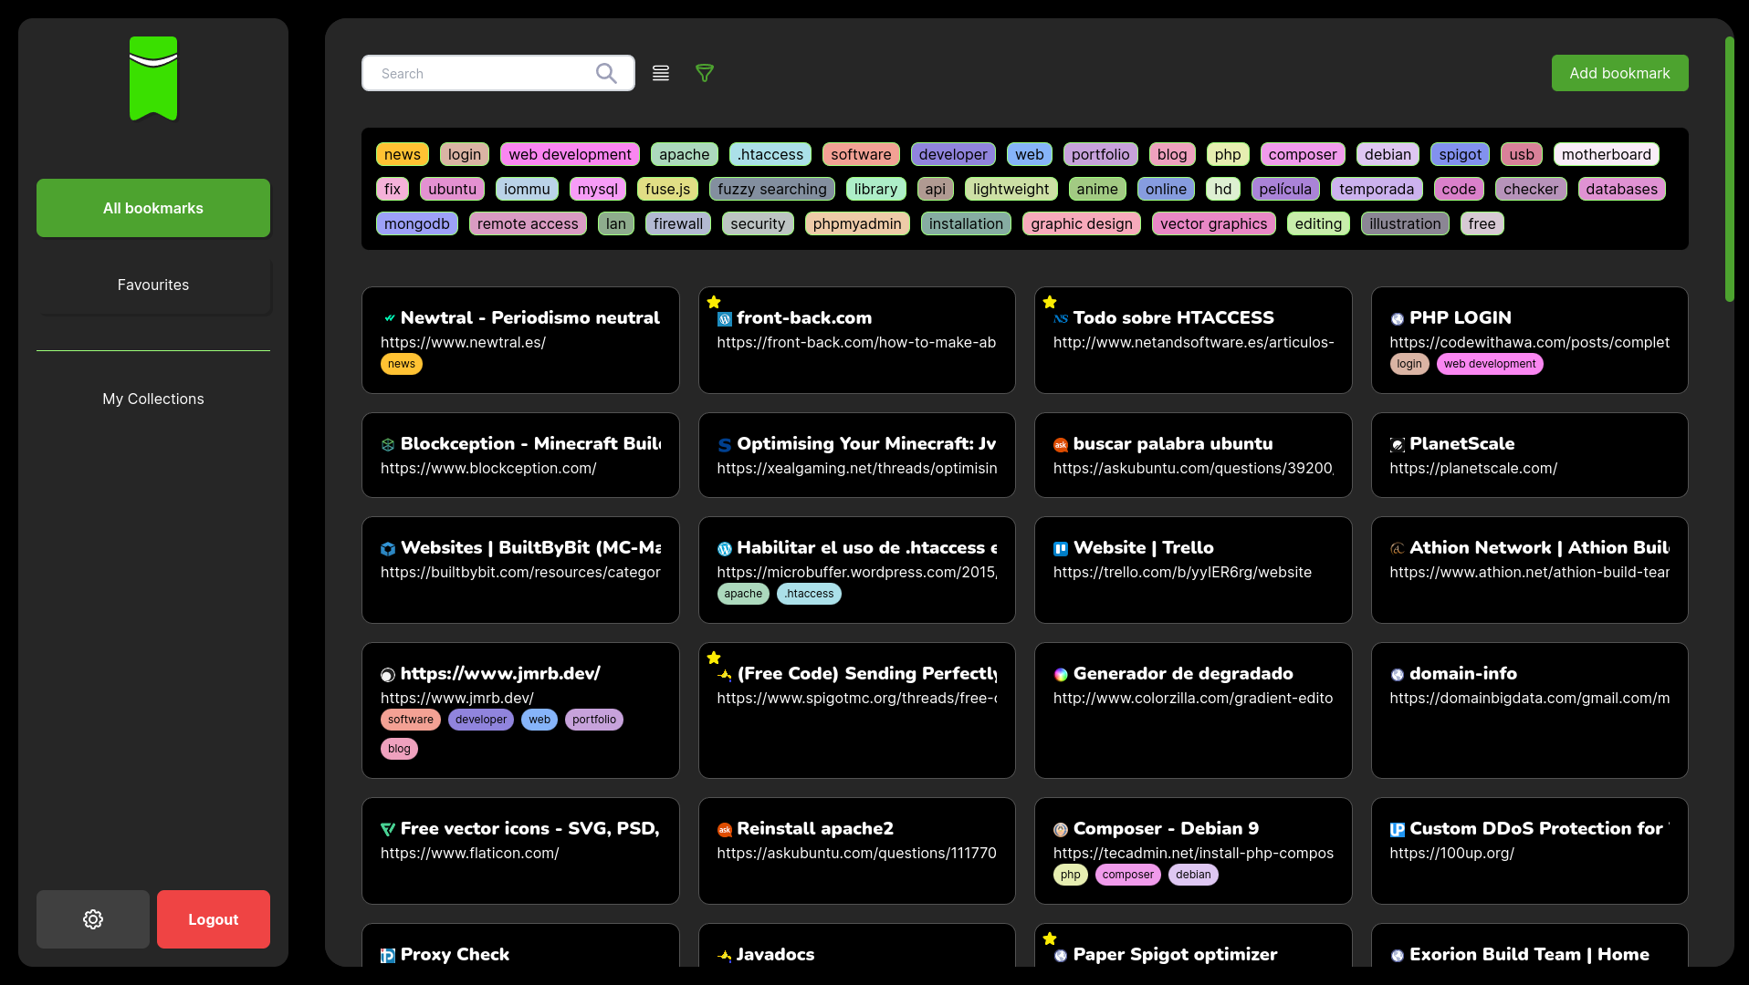Image resolution: width=1749 pixels, height=985 pixels.
Task: Click the star on front-back.com card
Action: point(714,302)
